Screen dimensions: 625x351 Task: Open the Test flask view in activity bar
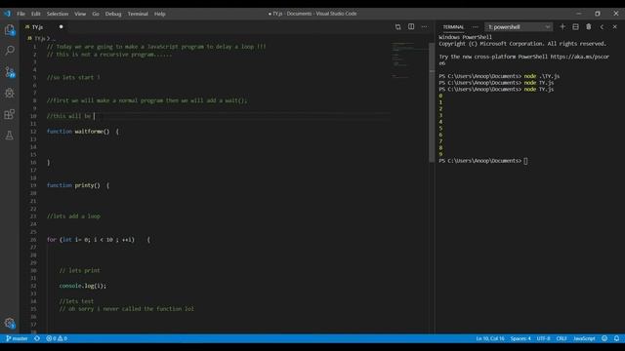10,136
